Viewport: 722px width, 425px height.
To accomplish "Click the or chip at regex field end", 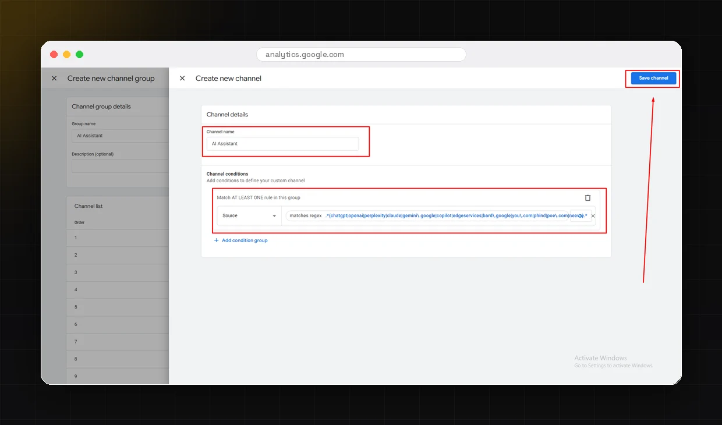I will pos(581,215).
